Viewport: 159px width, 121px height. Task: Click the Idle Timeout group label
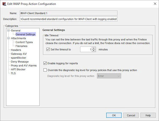click(52, 35)
